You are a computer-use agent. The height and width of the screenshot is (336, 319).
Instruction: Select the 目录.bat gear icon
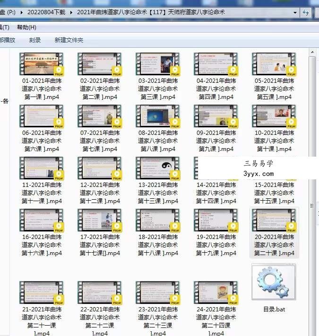(x=274, y=282)
